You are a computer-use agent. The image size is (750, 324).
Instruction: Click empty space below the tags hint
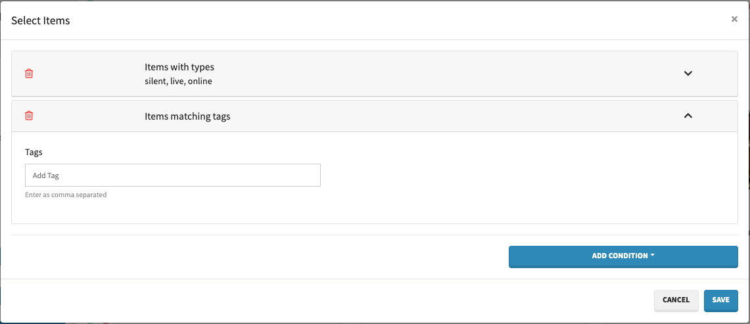pyautogui.click(x=329, y=210)
